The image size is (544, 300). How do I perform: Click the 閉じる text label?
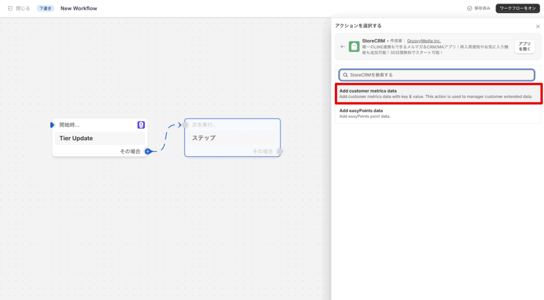23,8
